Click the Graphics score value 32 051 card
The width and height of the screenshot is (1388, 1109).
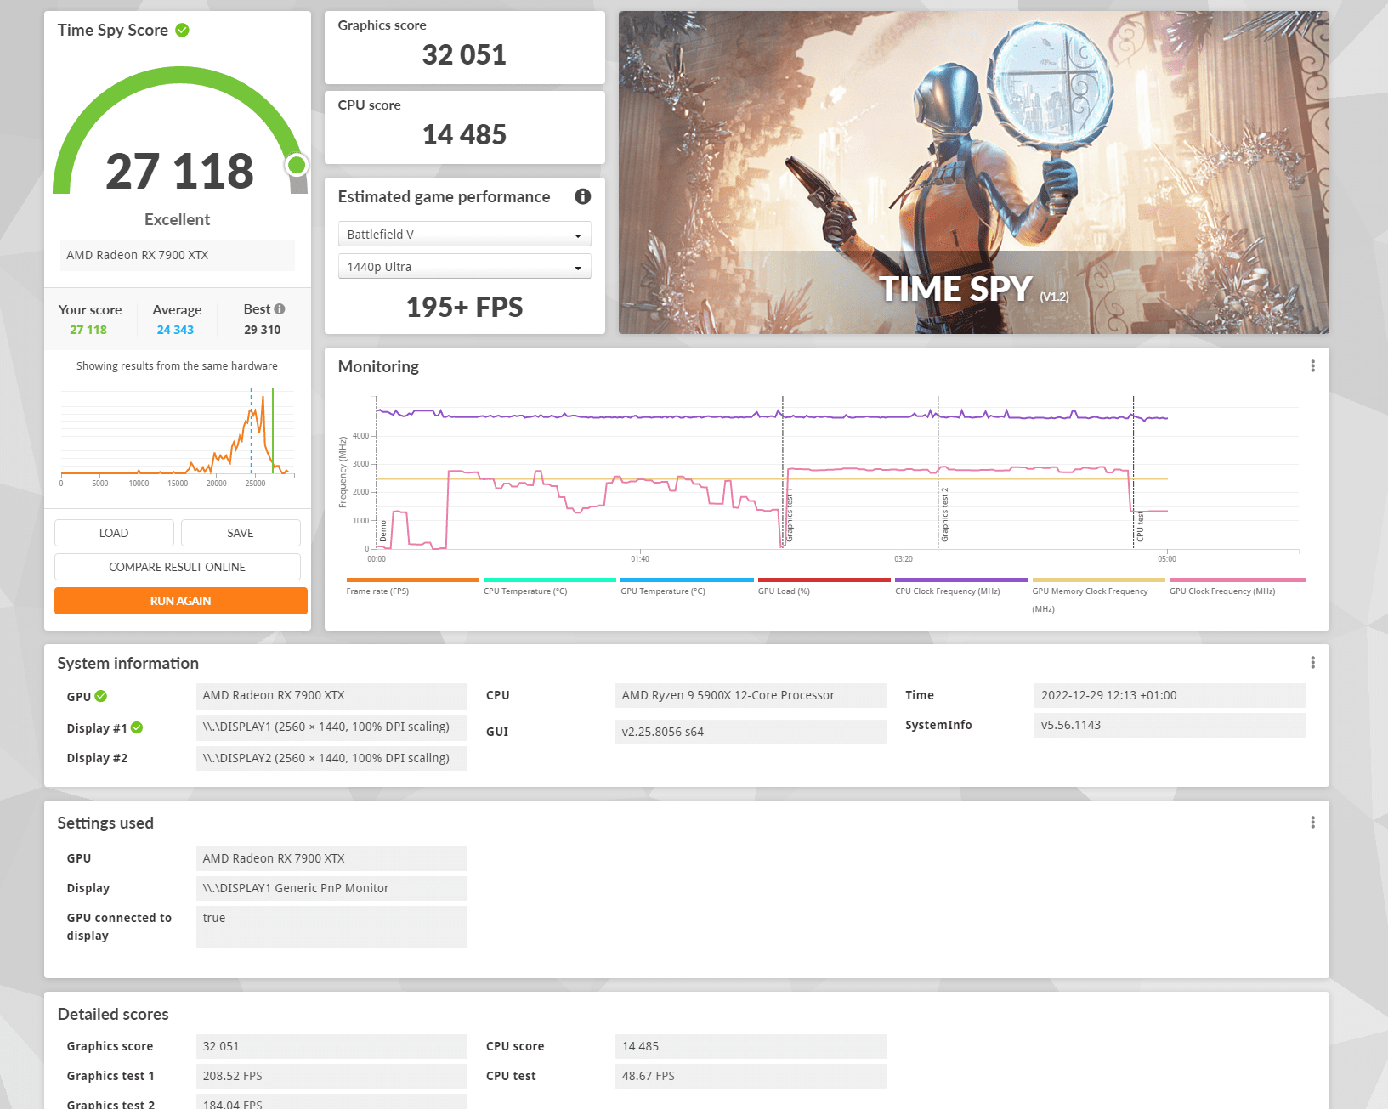click(464, 48)
